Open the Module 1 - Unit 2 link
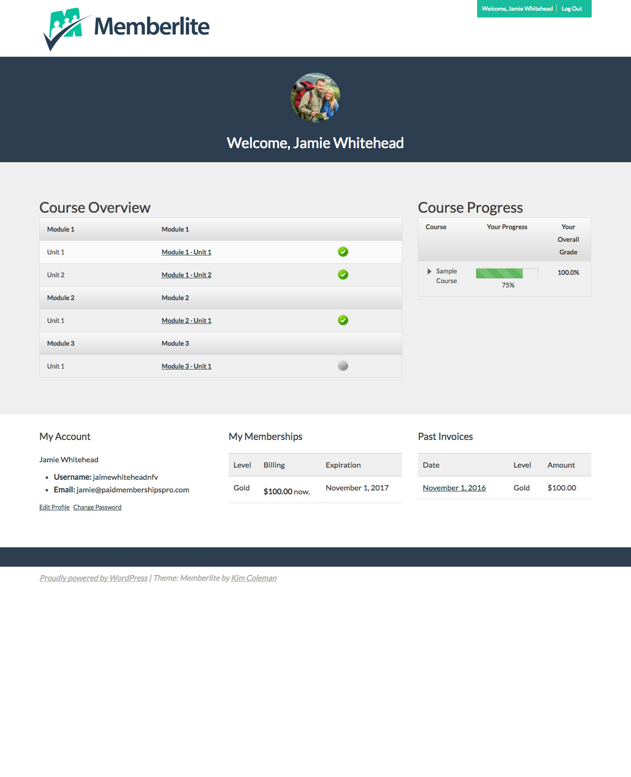This screenshot has height=777, width=631. pyautogui.click(x=186, y=275)
